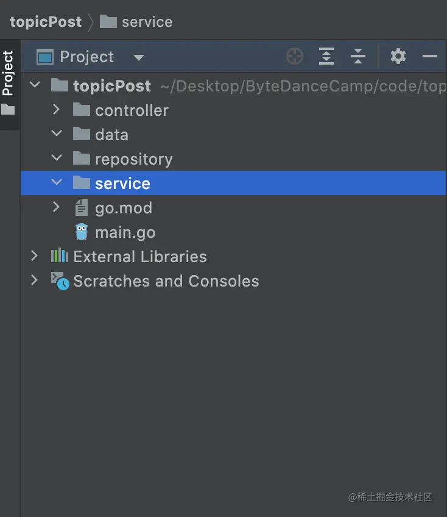Click the Go gopher icon beside main.go
Screen dimensions: 447x517
pyautogui.click(x=82, y=232)
